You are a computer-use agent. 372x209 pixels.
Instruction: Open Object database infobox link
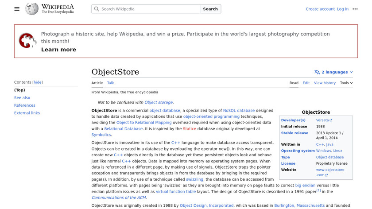point(330,157)
